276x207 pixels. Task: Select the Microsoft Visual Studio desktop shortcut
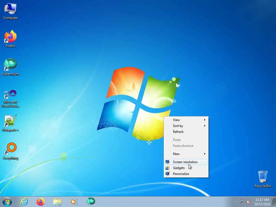[x=11, y=99]
